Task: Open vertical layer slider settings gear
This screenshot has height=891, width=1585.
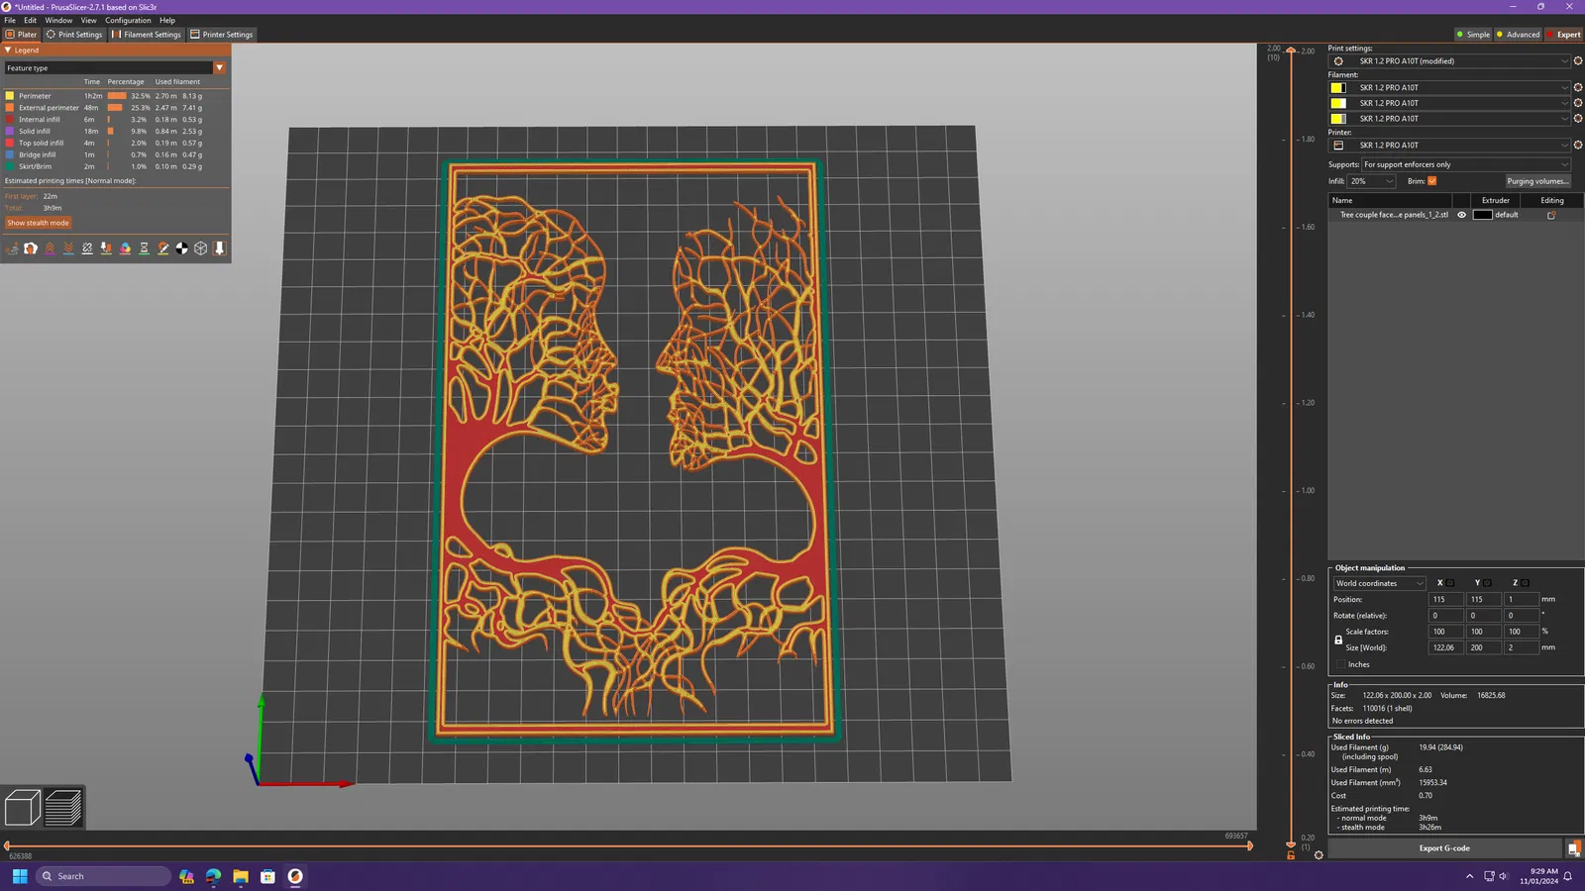Action: pyautogui.click(x=1319, y=855)
